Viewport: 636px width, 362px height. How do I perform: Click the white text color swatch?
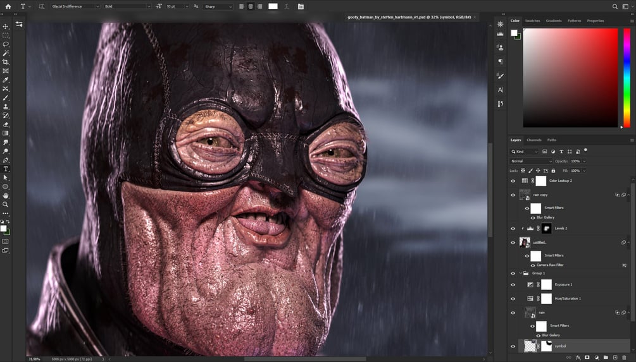273,6
